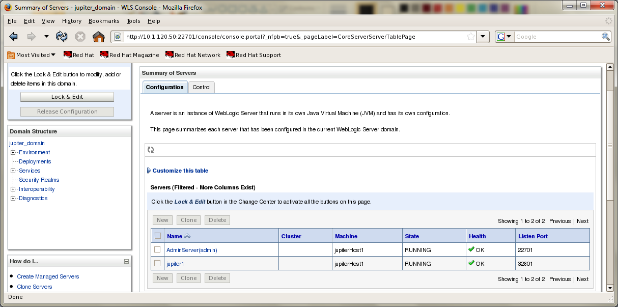Switch to the Control tab
Viewport: 618px width, 307px height.
click(202, 87)
